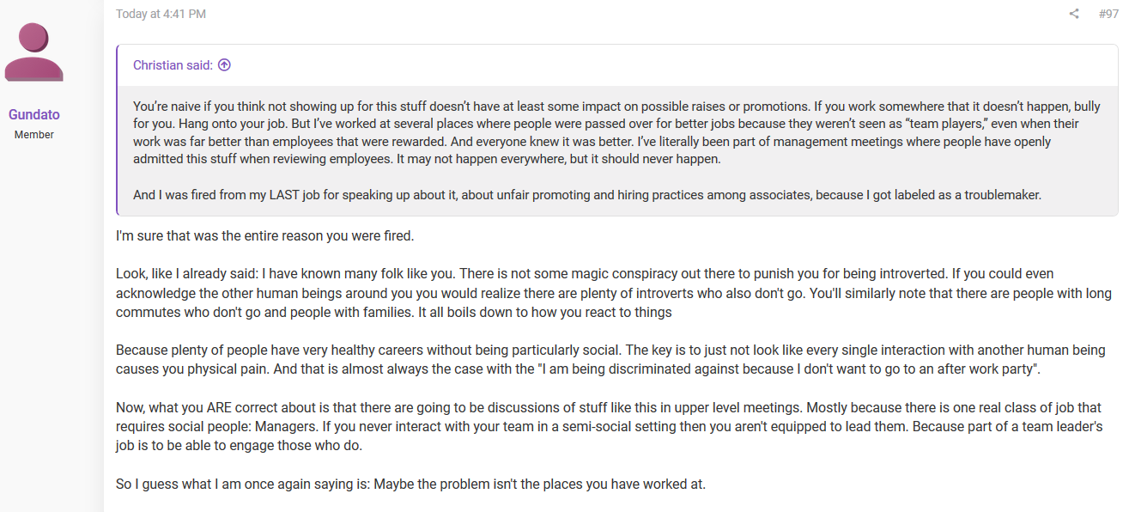Open Gundato's username profile link
Screen dimensions: 1129x512
tap(34, 115)
